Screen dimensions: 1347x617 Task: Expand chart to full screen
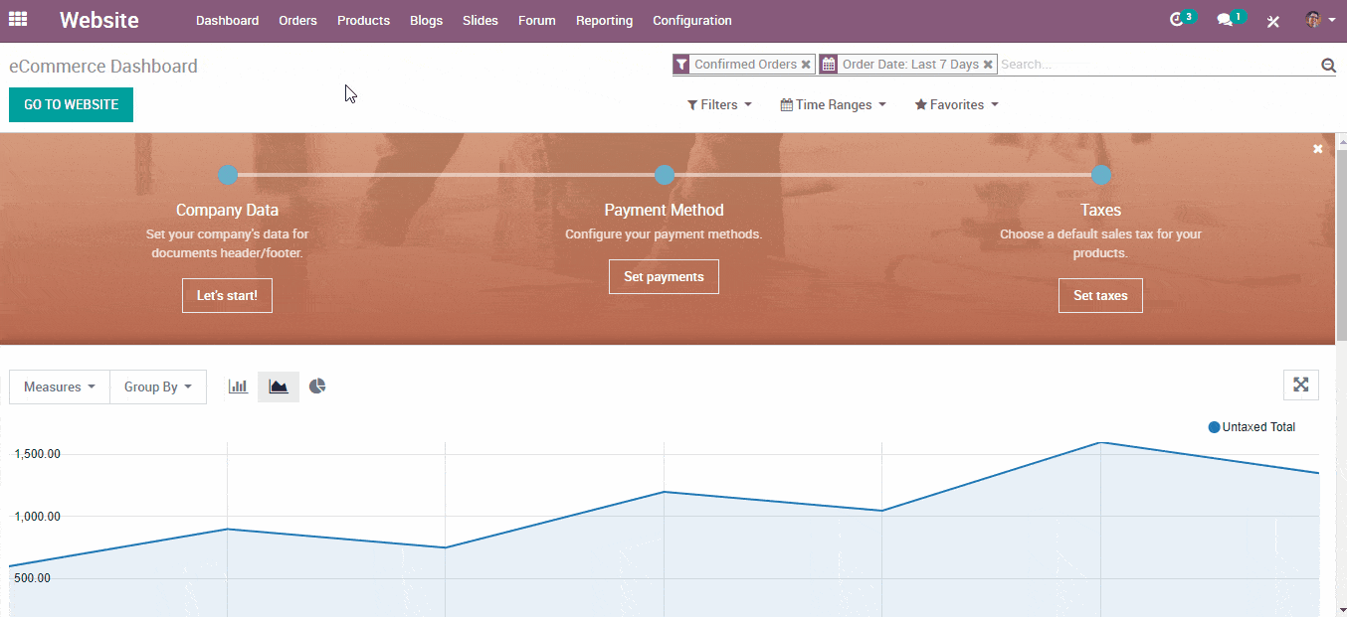tap(1300, 386)
